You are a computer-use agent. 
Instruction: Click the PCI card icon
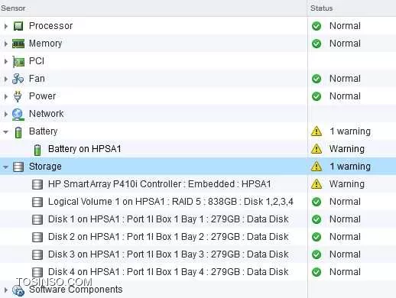[x=18, y=62]
